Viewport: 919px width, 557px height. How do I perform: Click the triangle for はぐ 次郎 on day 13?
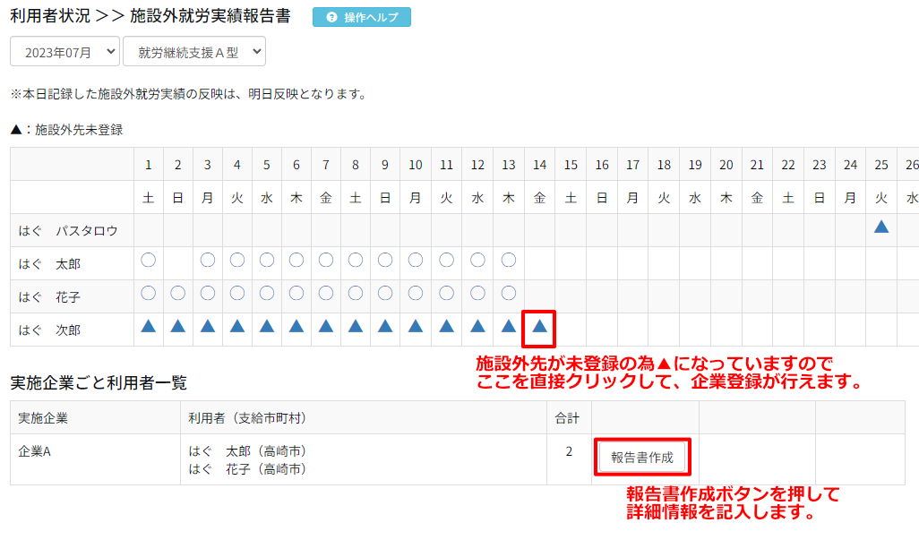tap(509, 327)
